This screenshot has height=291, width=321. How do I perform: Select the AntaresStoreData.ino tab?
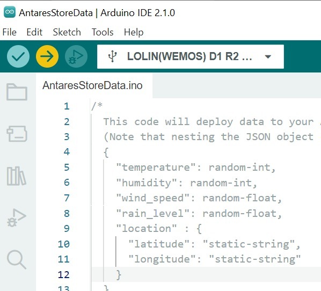click(x=94, y=85)
